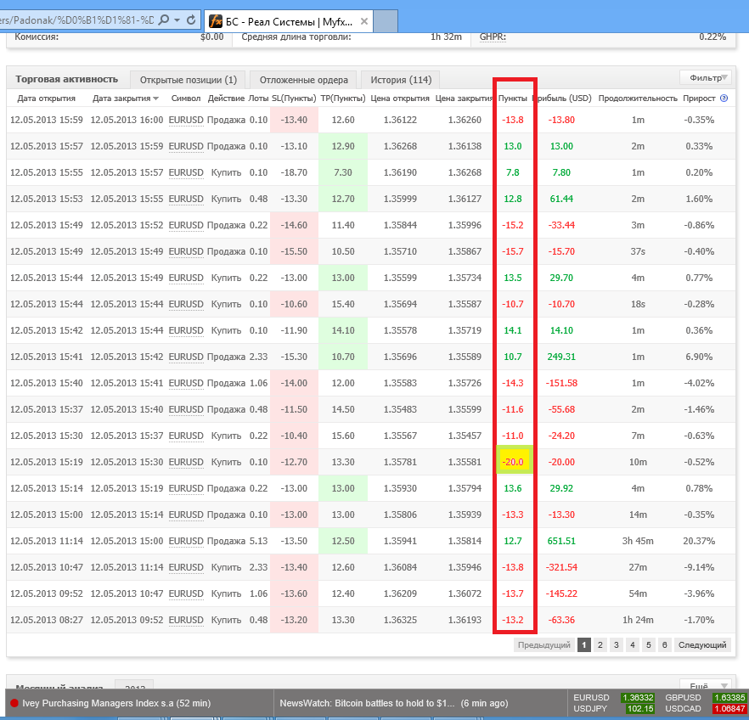Click the 1.36325 open price cell
This screenshot has width=749, height=720.
point(400,620)
